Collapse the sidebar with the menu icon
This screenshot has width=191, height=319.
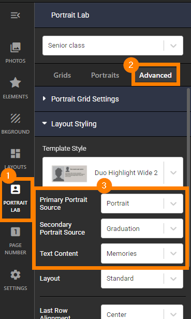[15, 15]
